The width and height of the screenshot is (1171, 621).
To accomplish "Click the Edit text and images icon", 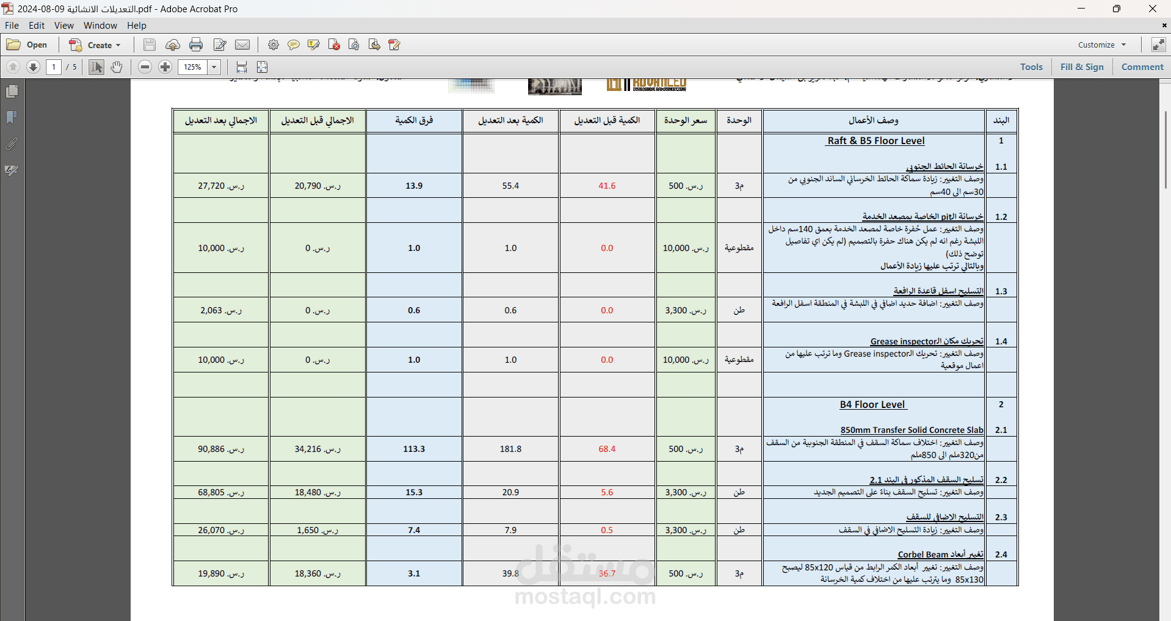I will click(220, 45).
